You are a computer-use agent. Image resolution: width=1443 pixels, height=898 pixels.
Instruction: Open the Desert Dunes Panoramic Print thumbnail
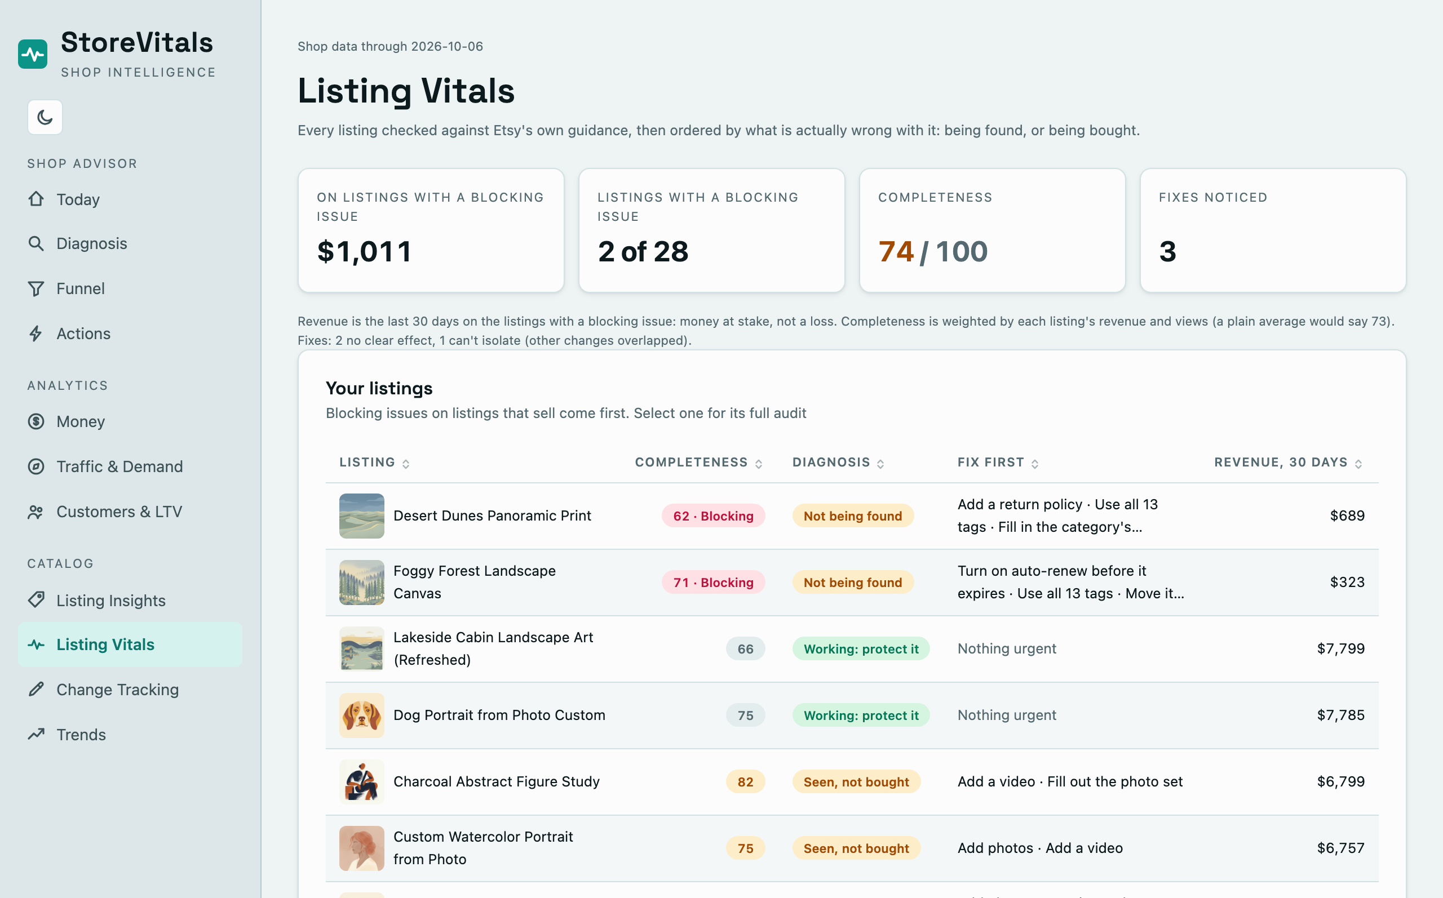coord(362,515)
